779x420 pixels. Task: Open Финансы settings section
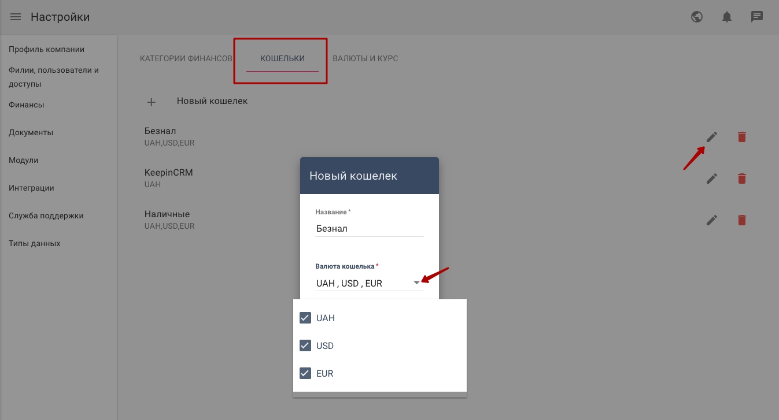click(27, 105)
